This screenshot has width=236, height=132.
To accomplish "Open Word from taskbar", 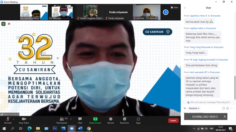I will click(80, 129).
